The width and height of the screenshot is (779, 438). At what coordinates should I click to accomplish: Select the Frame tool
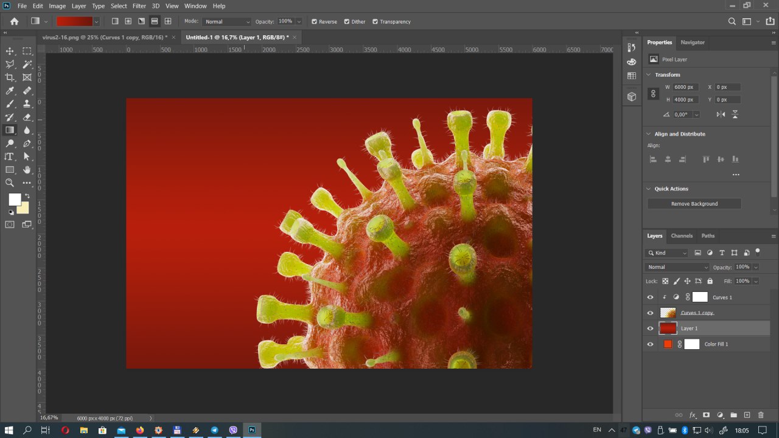click(x=27, y=77)
